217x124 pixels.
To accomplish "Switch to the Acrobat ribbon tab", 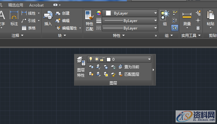I will (36, 5).
